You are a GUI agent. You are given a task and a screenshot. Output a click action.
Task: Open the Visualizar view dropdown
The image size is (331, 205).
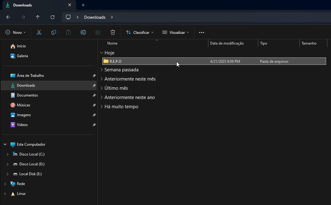[176, 32]
